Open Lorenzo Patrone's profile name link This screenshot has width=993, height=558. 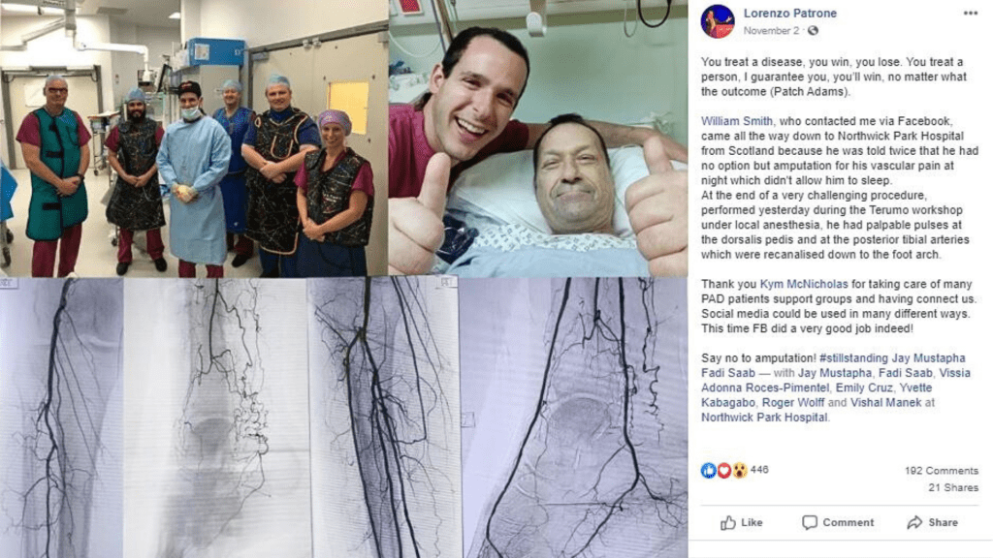coord(789,14)
